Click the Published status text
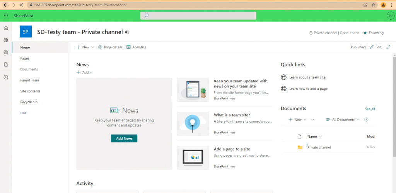 tap(358, 47)
